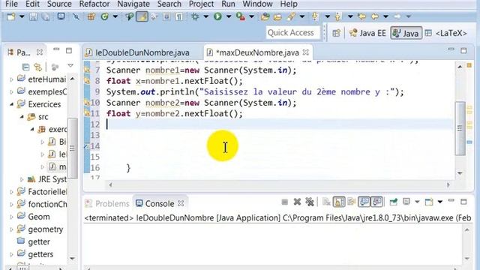This screenshot has width=480, height=270.
Task: Open the Source menu
Action: point(59,4)
